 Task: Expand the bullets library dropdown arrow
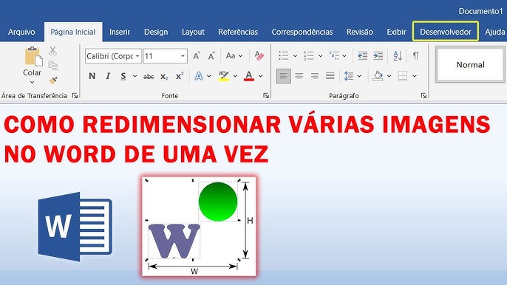[295, 56]
